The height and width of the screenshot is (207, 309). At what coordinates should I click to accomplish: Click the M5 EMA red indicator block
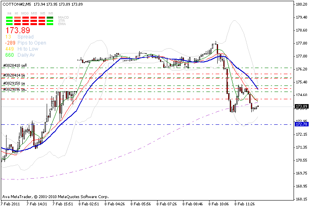coord(42,23)
